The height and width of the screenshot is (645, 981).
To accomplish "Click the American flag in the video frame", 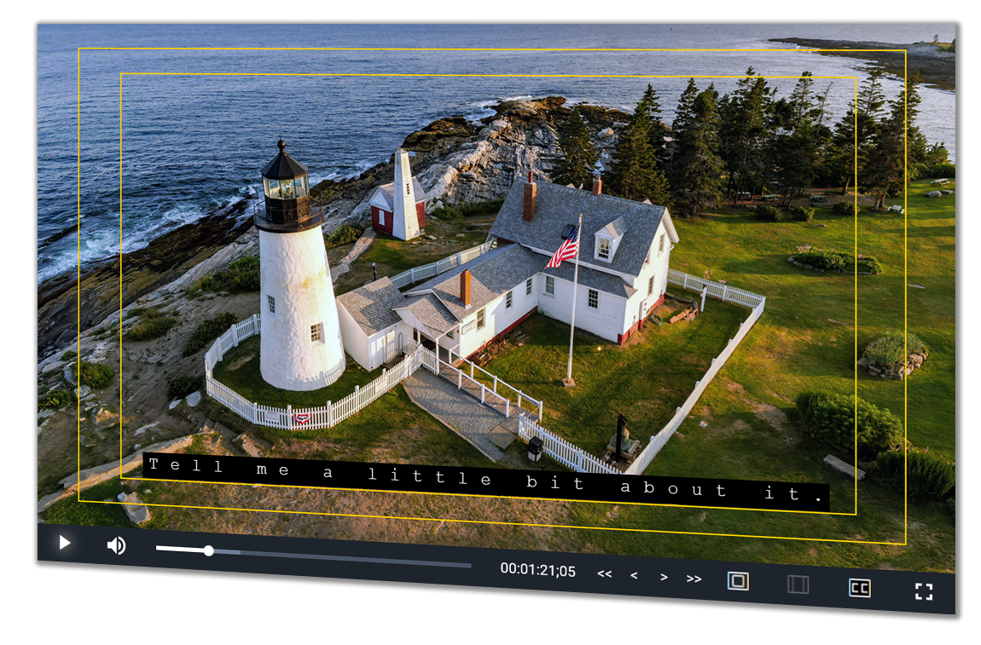I will click(563, 248).
